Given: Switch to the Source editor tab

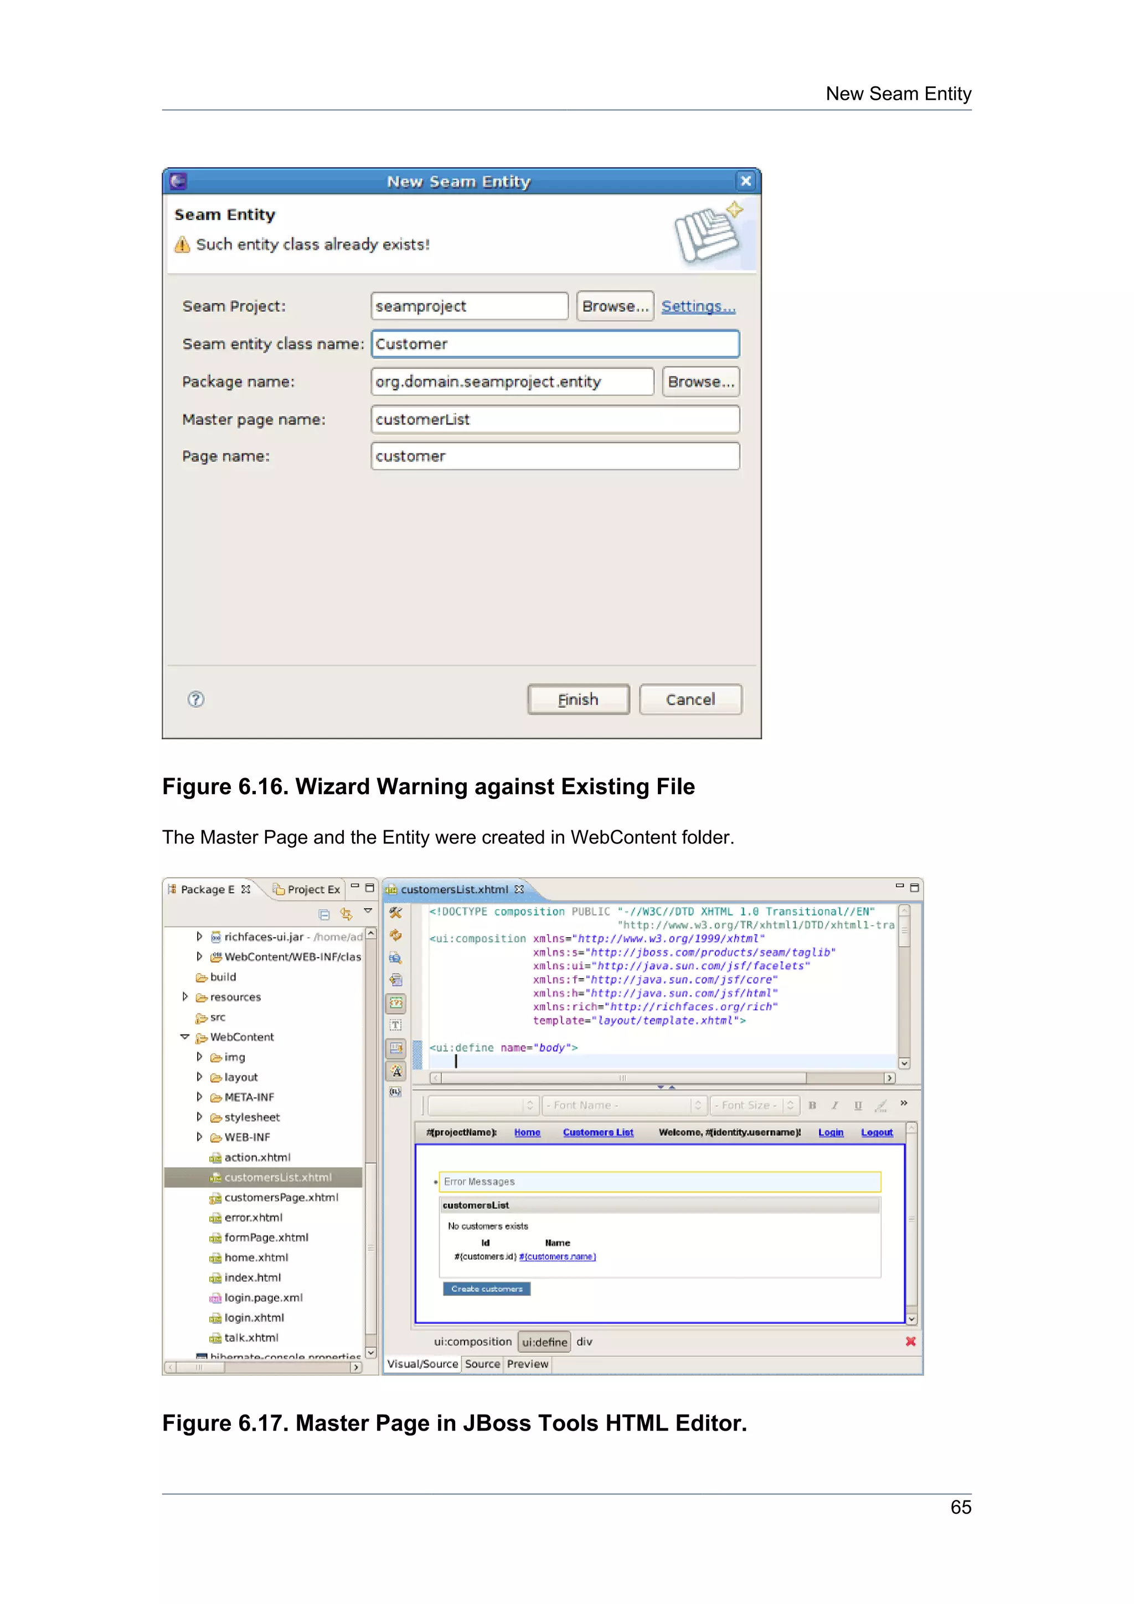Looking at the screenshot, I should pos(482,1364).
